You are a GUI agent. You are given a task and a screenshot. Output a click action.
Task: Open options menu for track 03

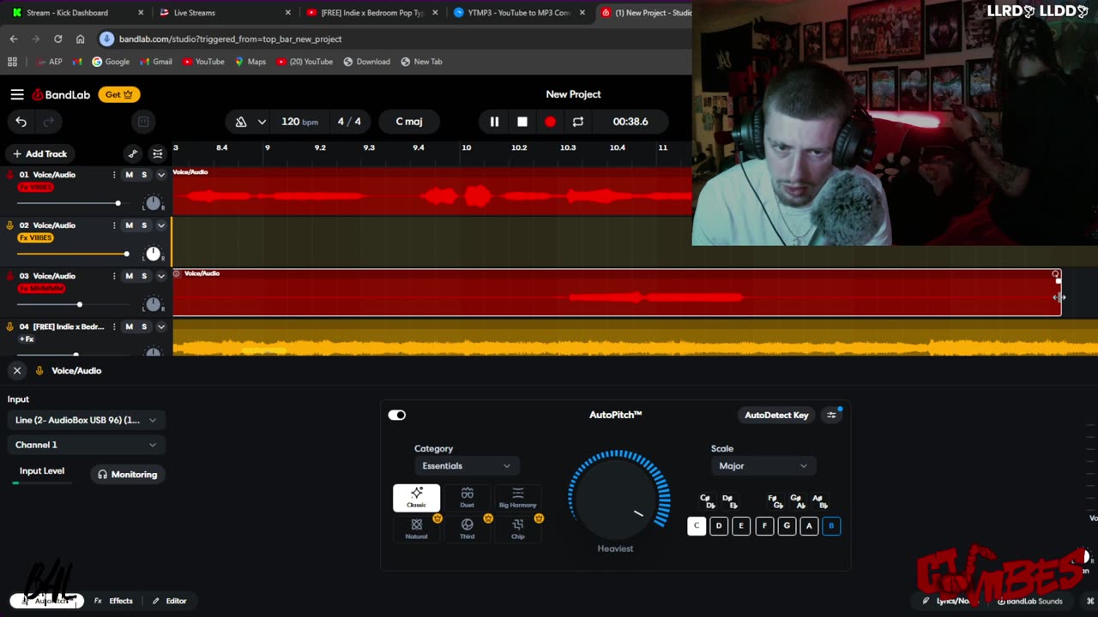pos(114,276)
